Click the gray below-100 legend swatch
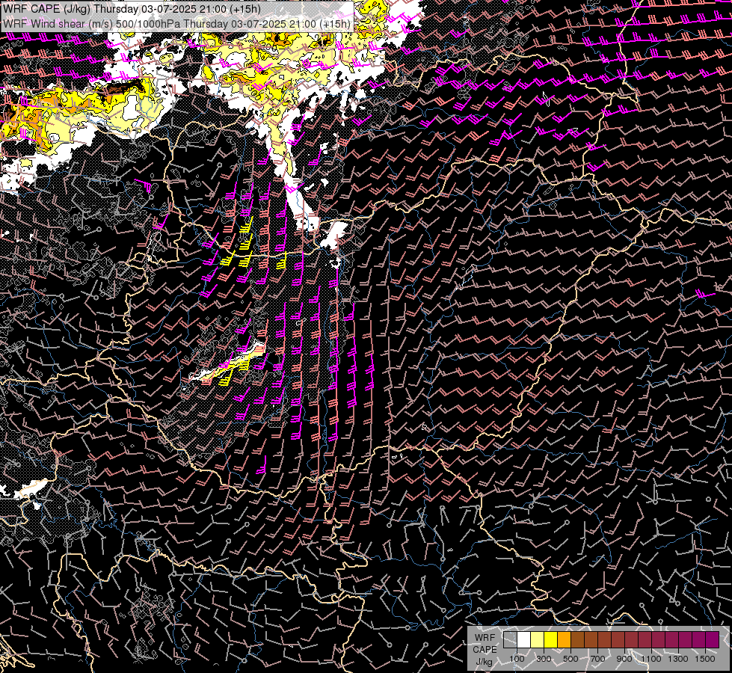This screenshot has height=673, width=732. click(510, 640)
